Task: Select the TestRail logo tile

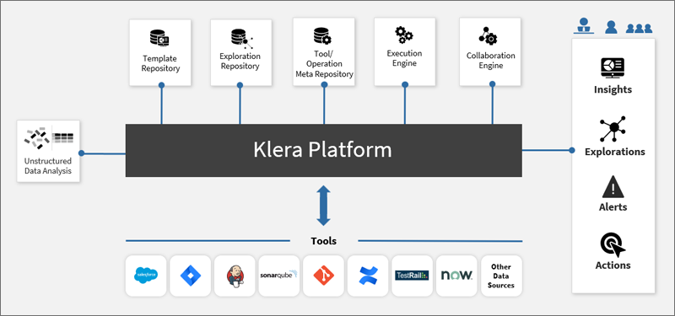Action: (412, 276)
